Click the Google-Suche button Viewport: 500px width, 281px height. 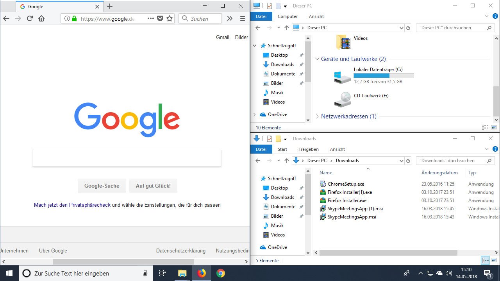102,186
